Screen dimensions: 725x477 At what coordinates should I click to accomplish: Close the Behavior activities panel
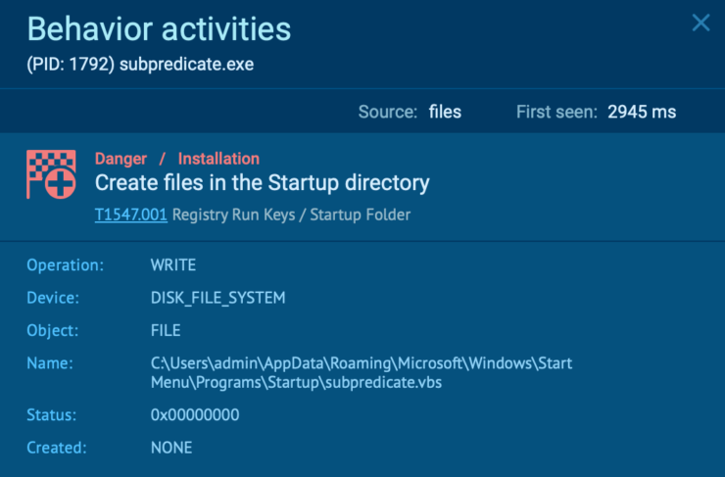click(701, 23)
